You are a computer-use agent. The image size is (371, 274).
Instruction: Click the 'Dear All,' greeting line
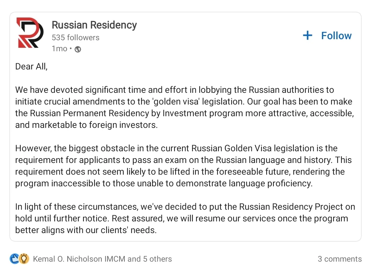coord(31,66)
